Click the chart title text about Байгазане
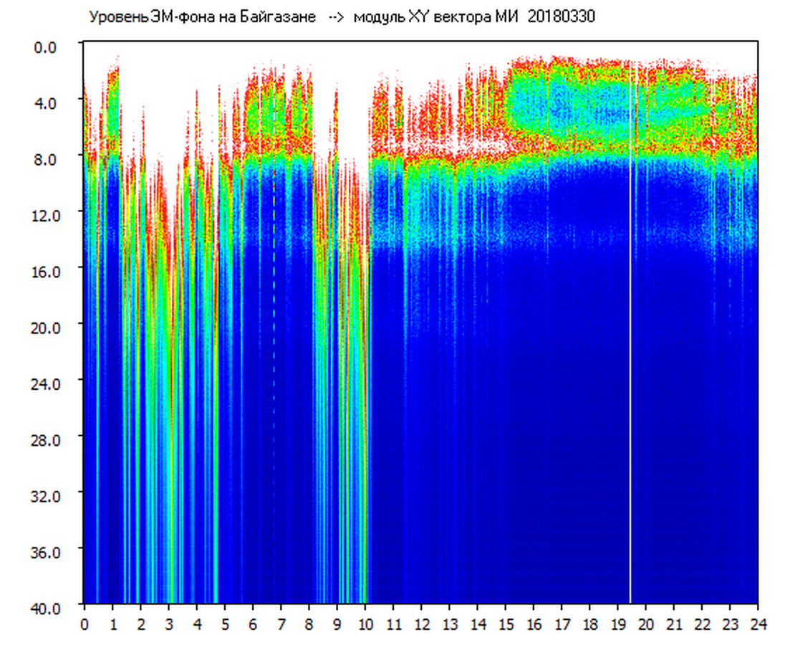This screenshot has width=785, height=645. click(202, 17)
